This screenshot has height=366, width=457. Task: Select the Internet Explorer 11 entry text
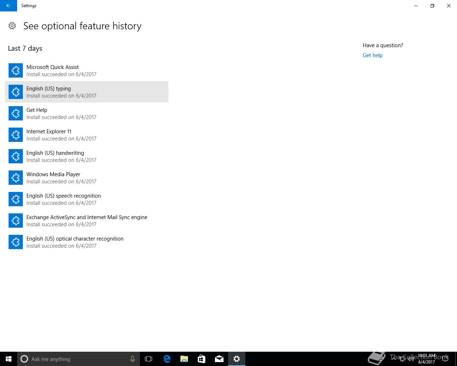tap(49, 132)
